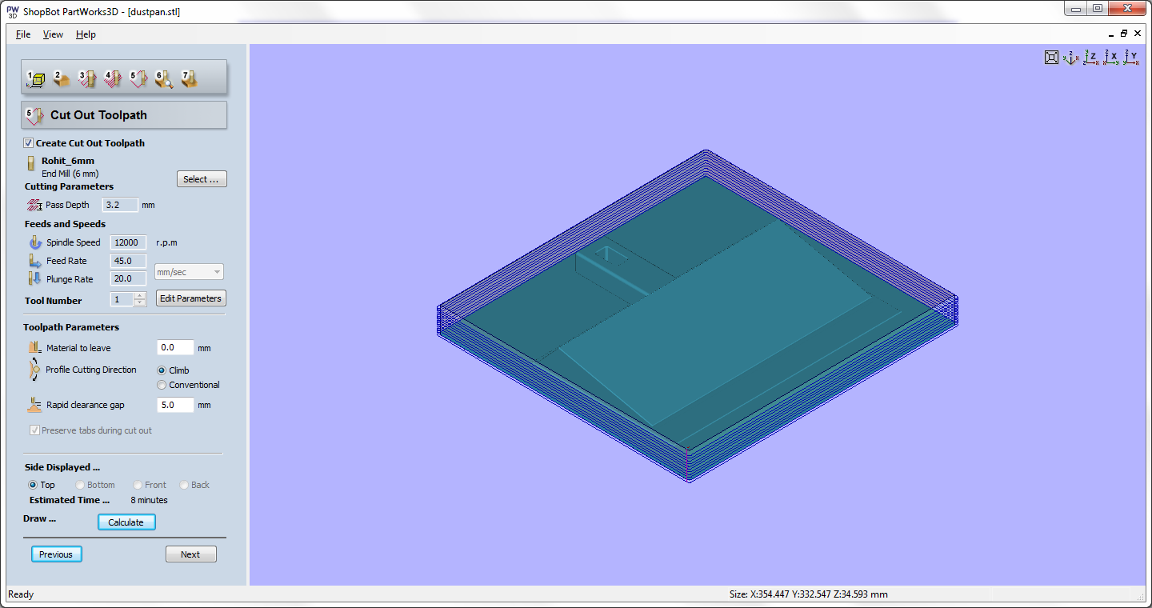Click the '8 minutes' estimated time
This screenshot has height=608, width=1152.
pos(150,500)
